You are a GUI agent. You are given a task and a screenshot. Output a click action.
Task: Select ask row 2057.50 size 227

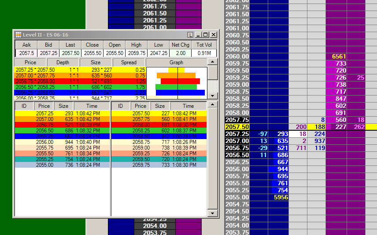pyautogui.click(x=159, y=114)
